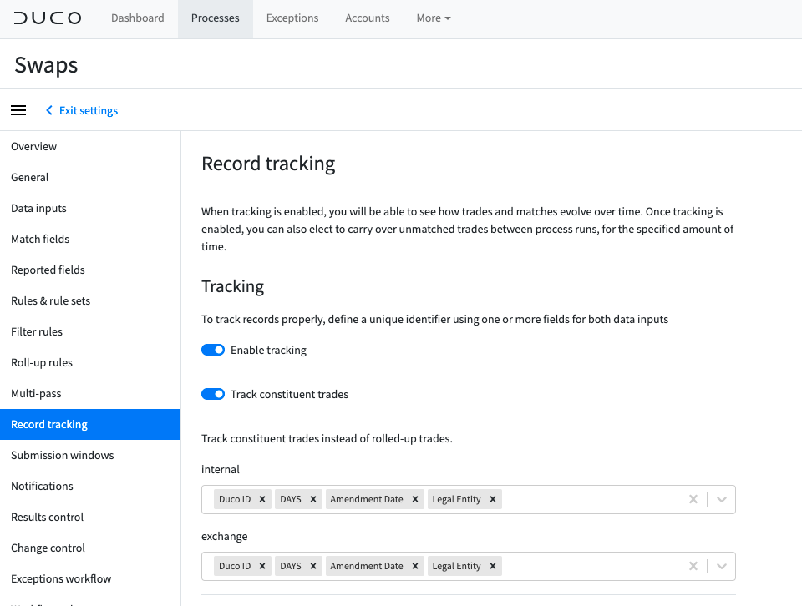Image resolution: width=802 pixels, height=606 pixels.
Task: Open Change control settings
Action: 90,548
